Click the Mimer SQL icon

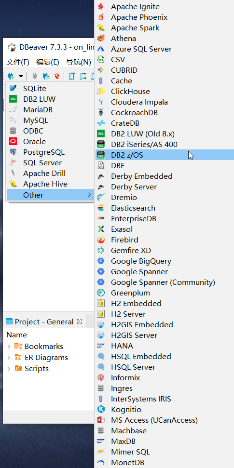pyautogui.click(x=101, y=452)
